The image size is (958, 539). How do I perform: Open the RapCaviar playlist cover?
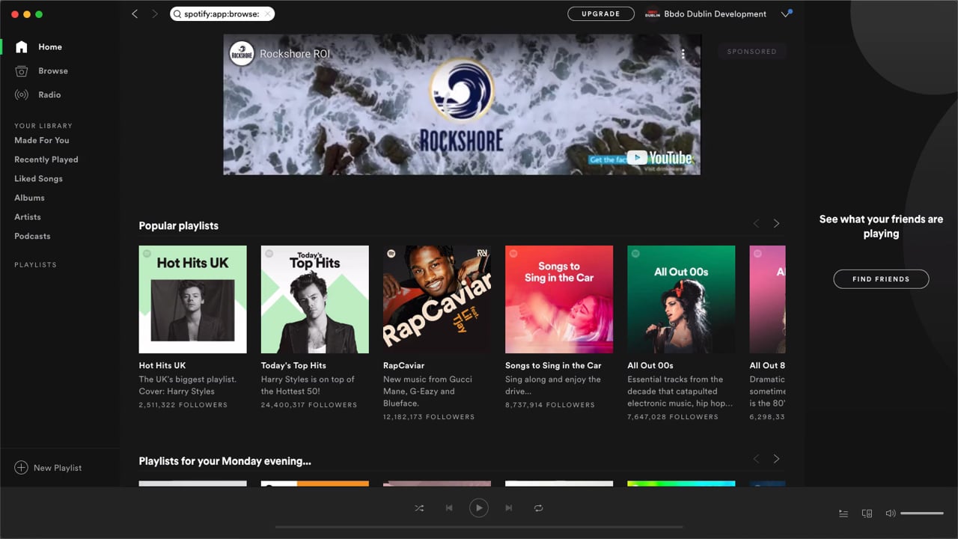[x=437, y=299]
